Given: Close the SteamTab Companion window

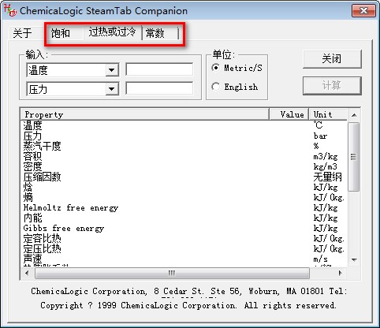Looking at the screenshot, I should pyautogui.click(x=363, y=10).
